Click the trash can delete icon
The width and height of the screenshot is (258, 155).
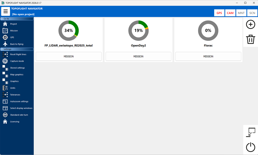[x=250, y=40]
